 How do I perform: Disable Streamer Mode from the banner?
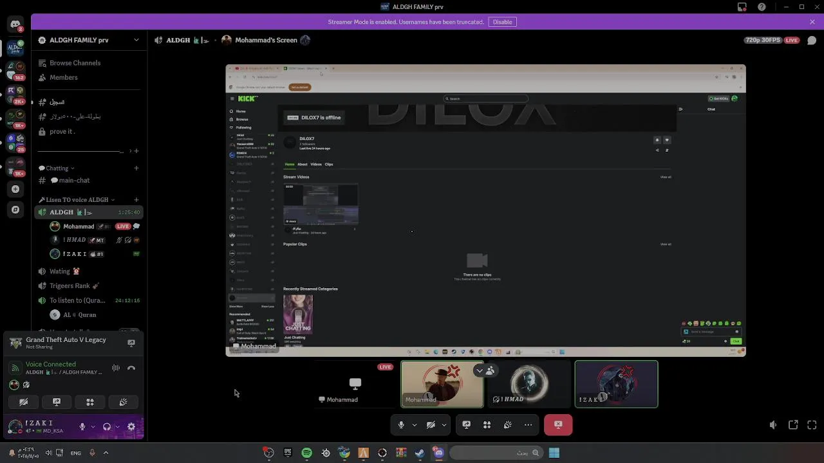coord(502,22)
